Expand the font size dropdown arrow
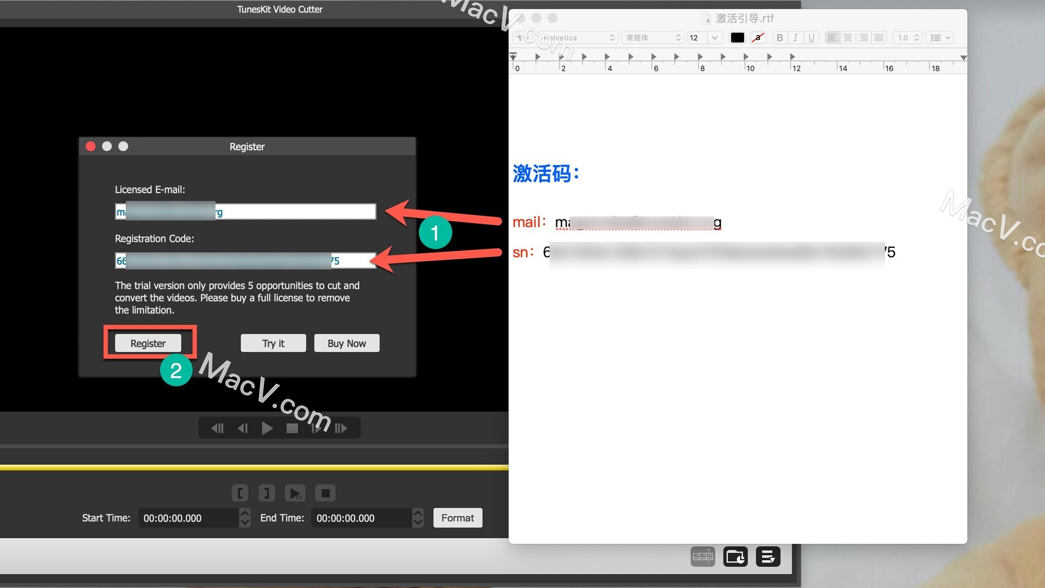 tap(715, 38)
